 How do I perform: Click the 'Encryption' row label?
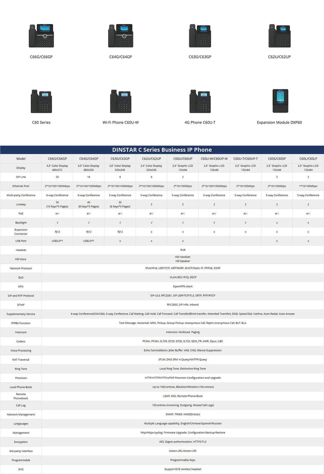21,442
